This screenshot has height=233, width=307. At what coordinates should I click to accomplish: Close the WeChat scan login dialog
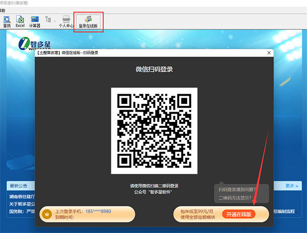(269, 52)
